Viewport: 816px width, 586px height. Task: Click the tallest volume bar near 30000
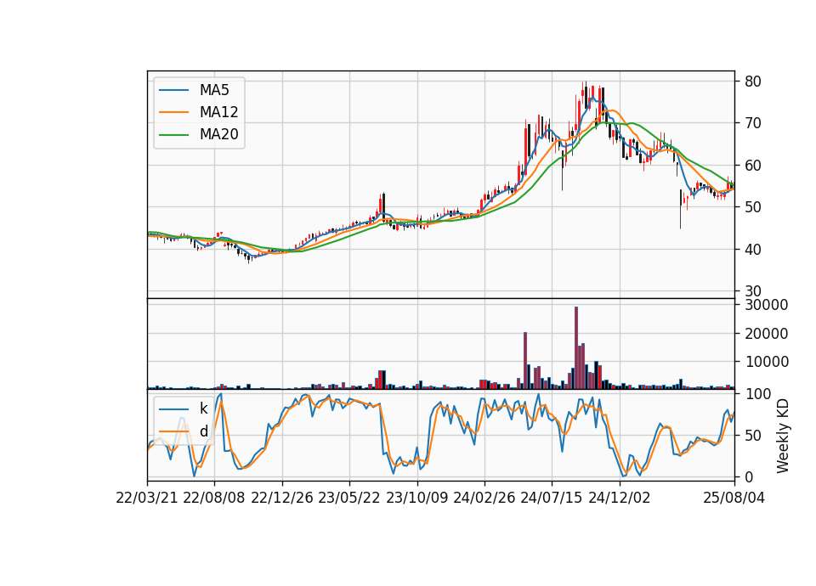click(576, 348)
